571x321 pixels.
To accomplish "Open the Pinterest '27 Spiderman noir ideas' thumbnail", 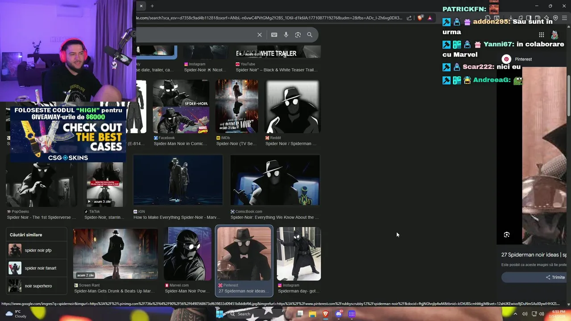I will click(x=244, y=254).
